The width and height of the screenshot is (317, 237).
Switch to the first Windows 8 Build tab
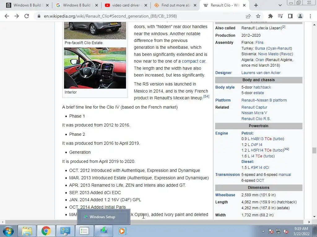(27, 5)
